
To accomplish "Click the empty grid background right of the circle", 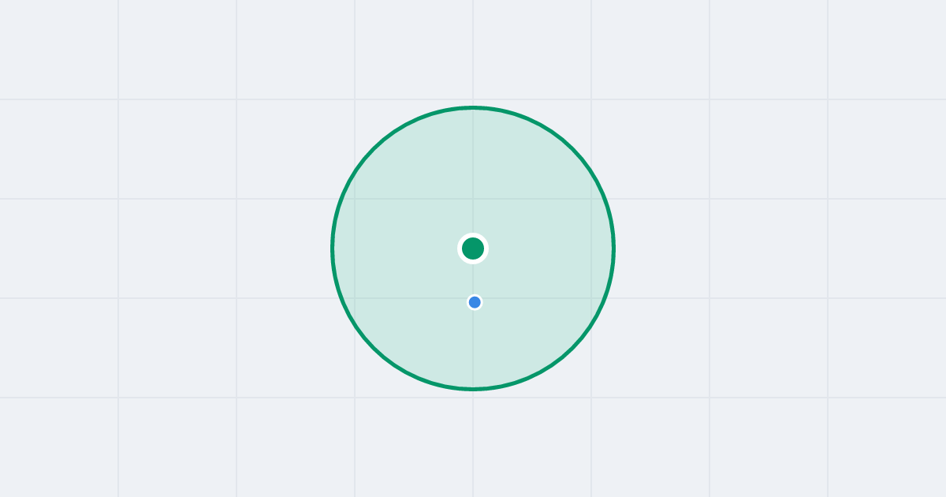I will [x=780, y=248].
